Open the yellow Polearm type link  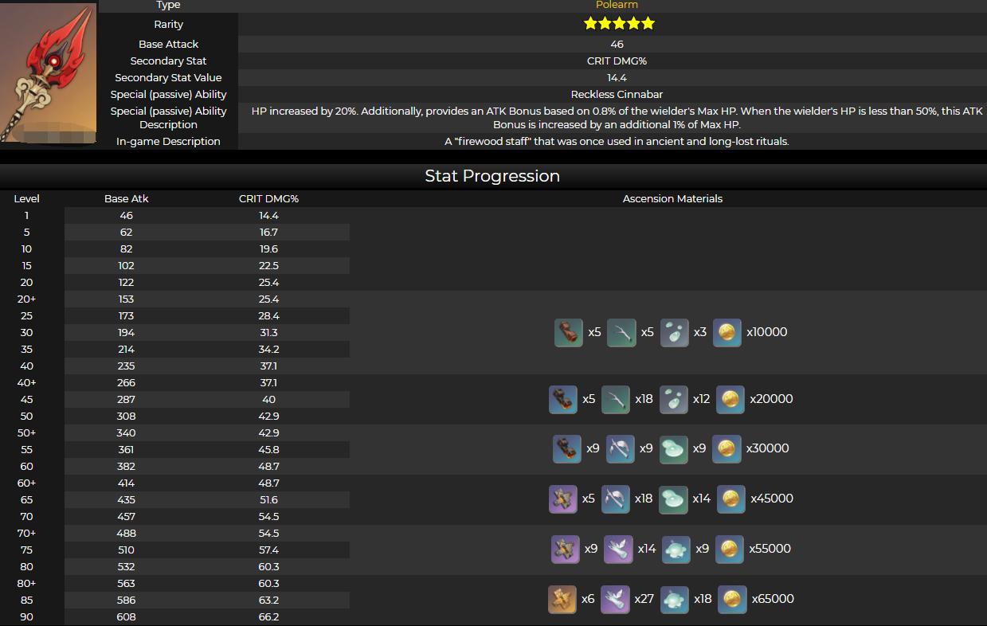[x=617, y=5]
